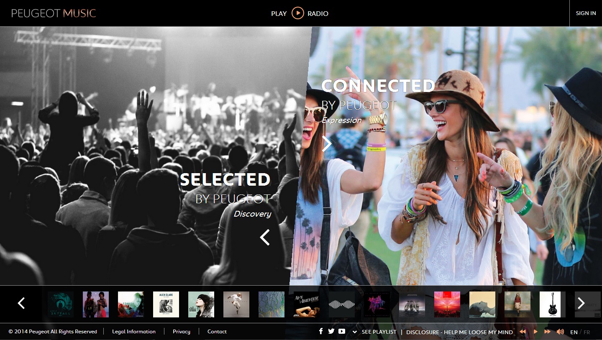Click the See Playlist link
602x340 pixels.
(x=379, y=332)
